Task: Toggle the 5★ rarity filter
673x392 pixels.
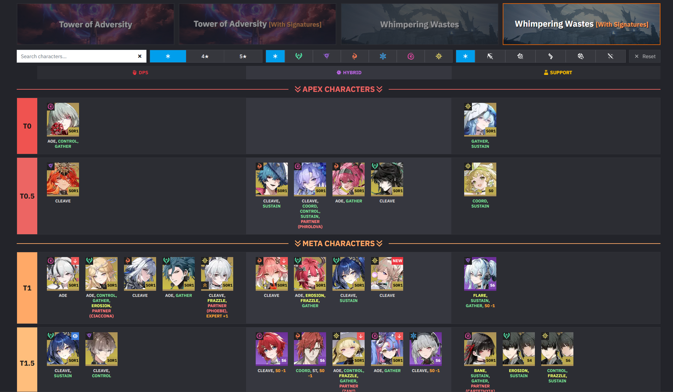Action: [x=243, y=56]
